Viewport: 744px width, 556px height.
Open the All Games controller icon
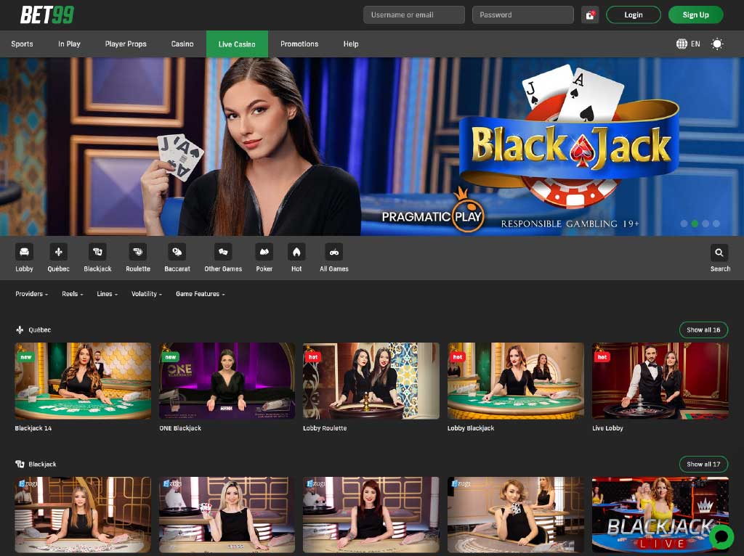(x=334, y=252)
